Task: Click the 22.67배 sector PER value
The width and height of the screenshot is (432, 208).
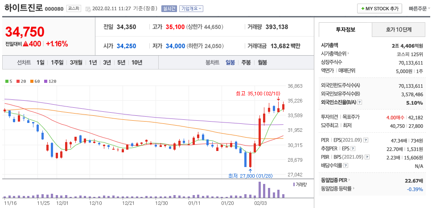Action: (413, 181)
